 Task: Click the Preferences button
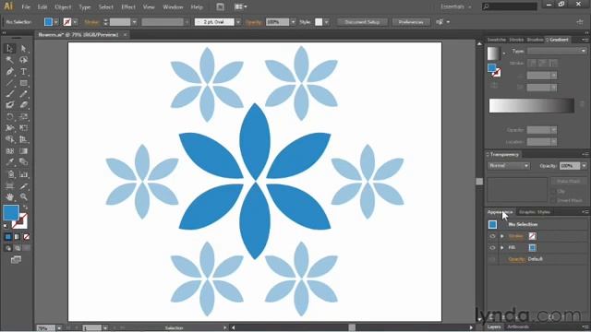click(x=411, y=22)
